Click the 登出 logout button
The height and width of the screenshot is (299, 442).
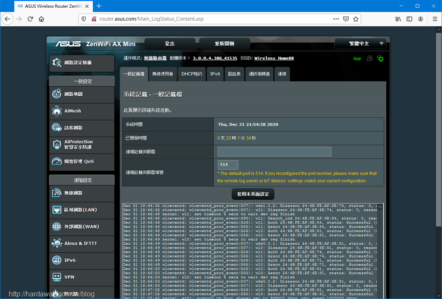coord(170,44)
